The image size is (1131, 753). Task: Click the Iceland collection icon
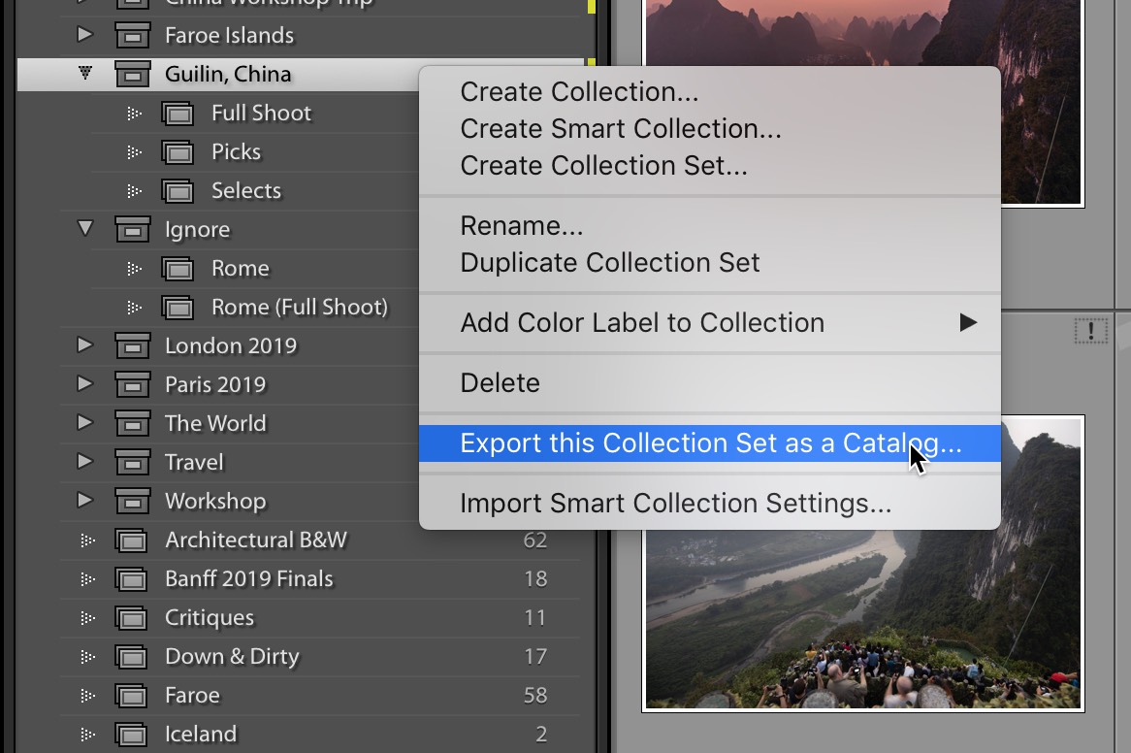tap(132, 735)
